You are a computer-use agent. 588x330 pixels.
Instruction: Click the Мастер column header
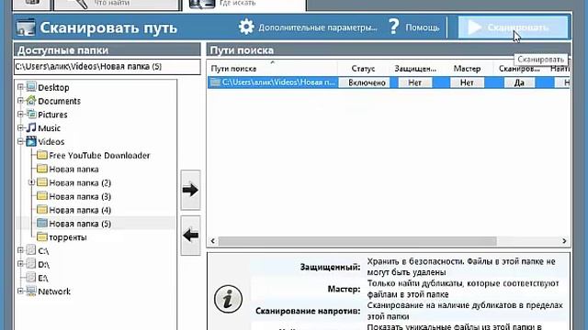pyautogui.click(x=467, y=69)
